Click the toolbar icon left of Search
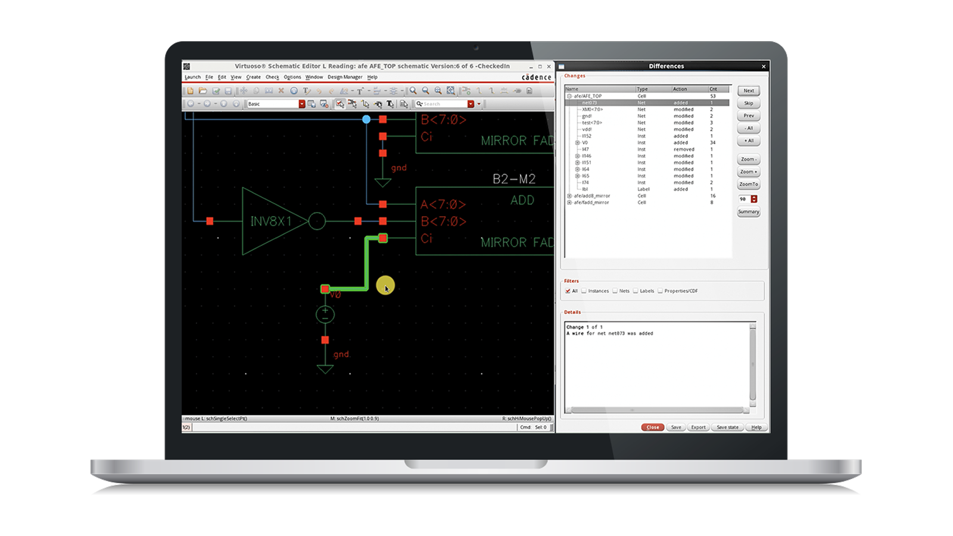 pyautogui.click(x=404, y=104)
